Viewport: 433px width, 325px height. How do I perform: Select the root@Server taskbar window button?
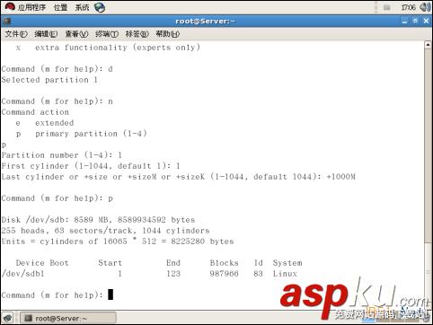(68, 318)
